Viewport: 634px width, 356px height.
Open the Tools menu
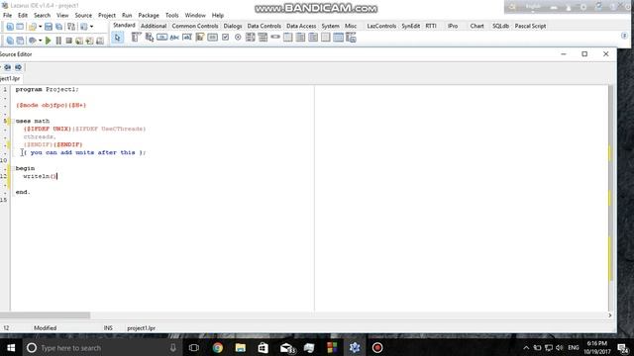(171, 16)
